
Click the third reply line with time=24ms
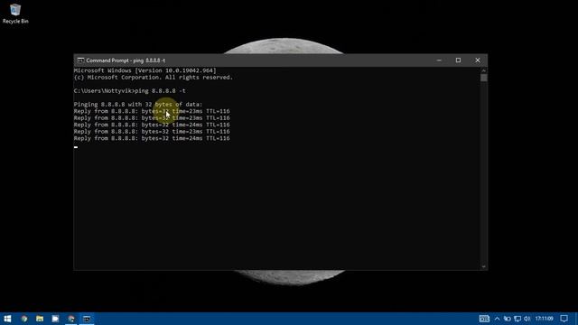tap(152, 125)
